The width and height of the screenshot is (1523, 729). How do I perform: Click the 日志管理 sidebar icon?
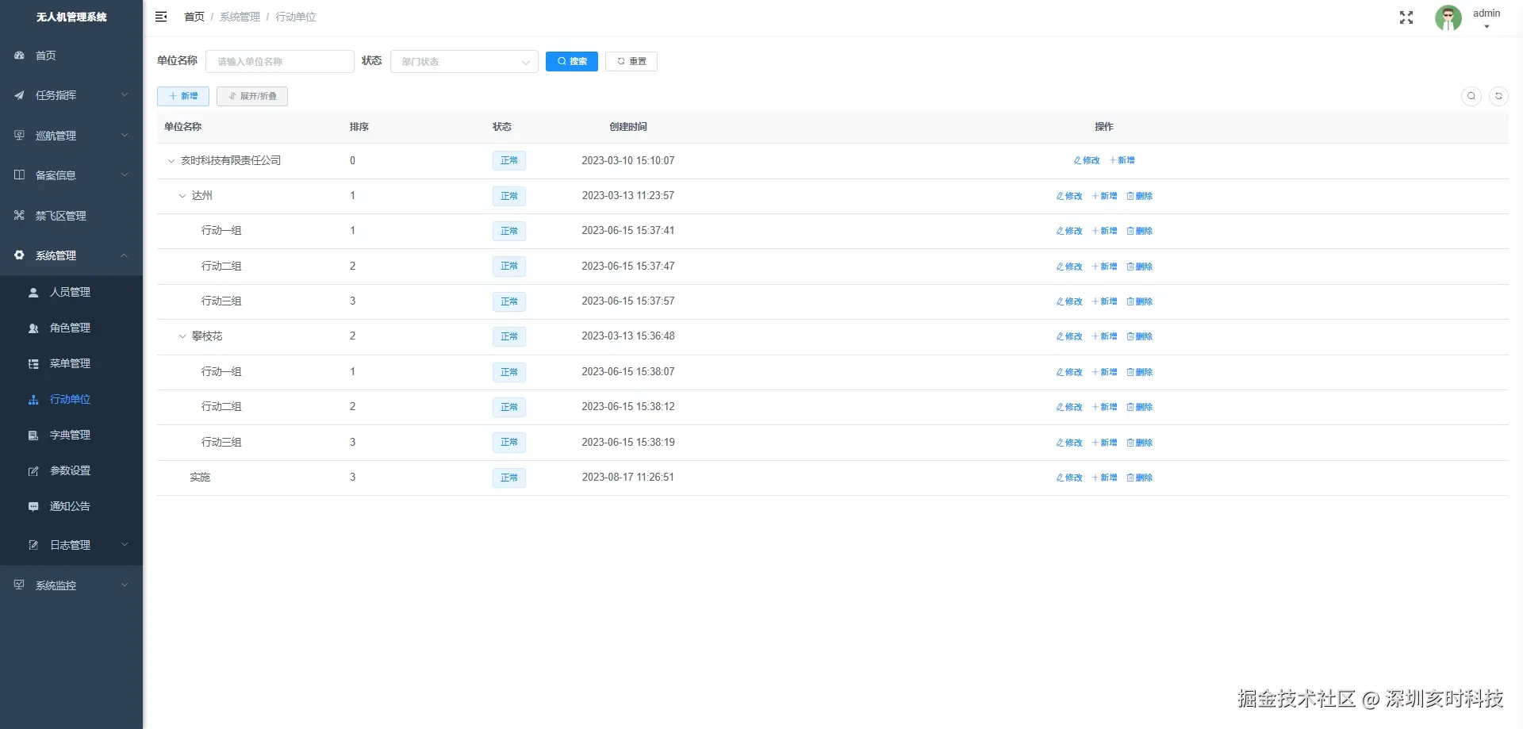click(x=33, y=545)
